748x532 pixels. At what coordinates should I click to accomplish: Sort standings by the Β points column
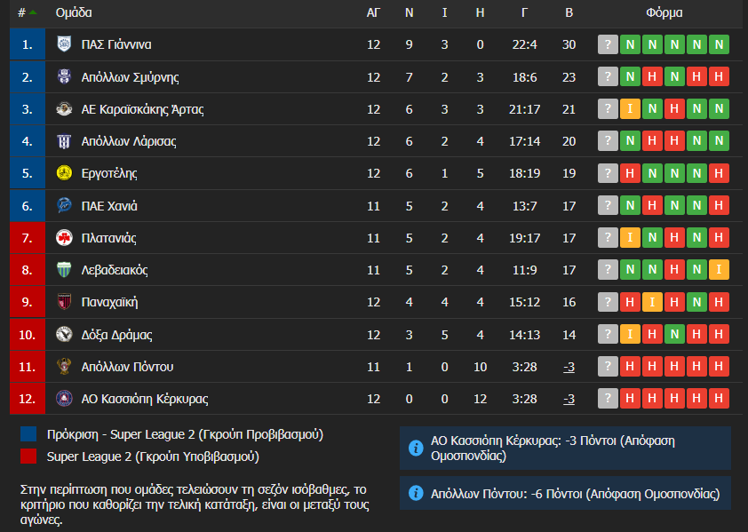click(x=569, y=13)
